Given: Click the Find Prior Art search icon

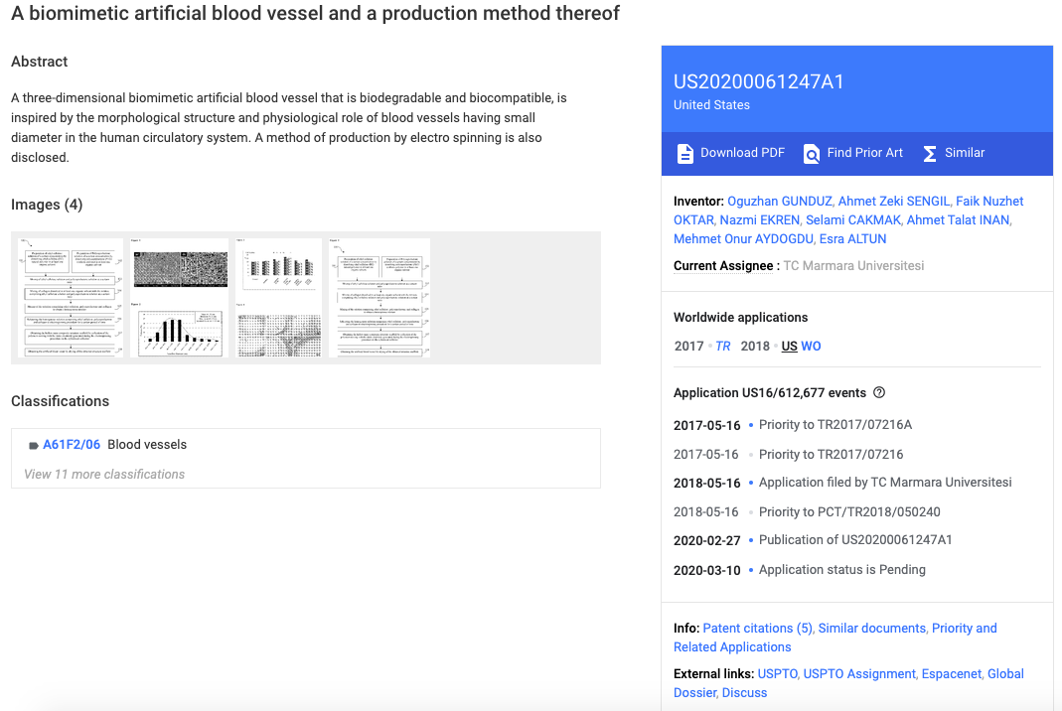Looking at the screenshot, I should coord(811,154).
